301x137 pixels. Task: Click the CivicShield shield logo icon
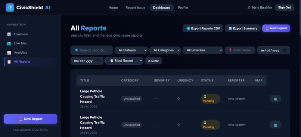(10, 8)
